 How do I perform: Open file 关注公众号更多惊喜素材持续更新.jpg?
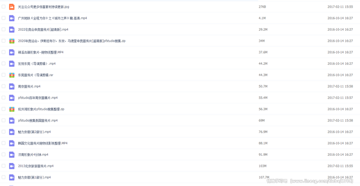click(x=44, y=7)
